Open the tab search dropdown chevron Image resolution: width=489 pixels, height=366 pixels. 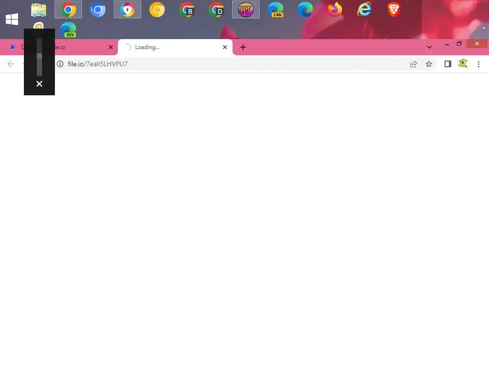pos(429,47)
